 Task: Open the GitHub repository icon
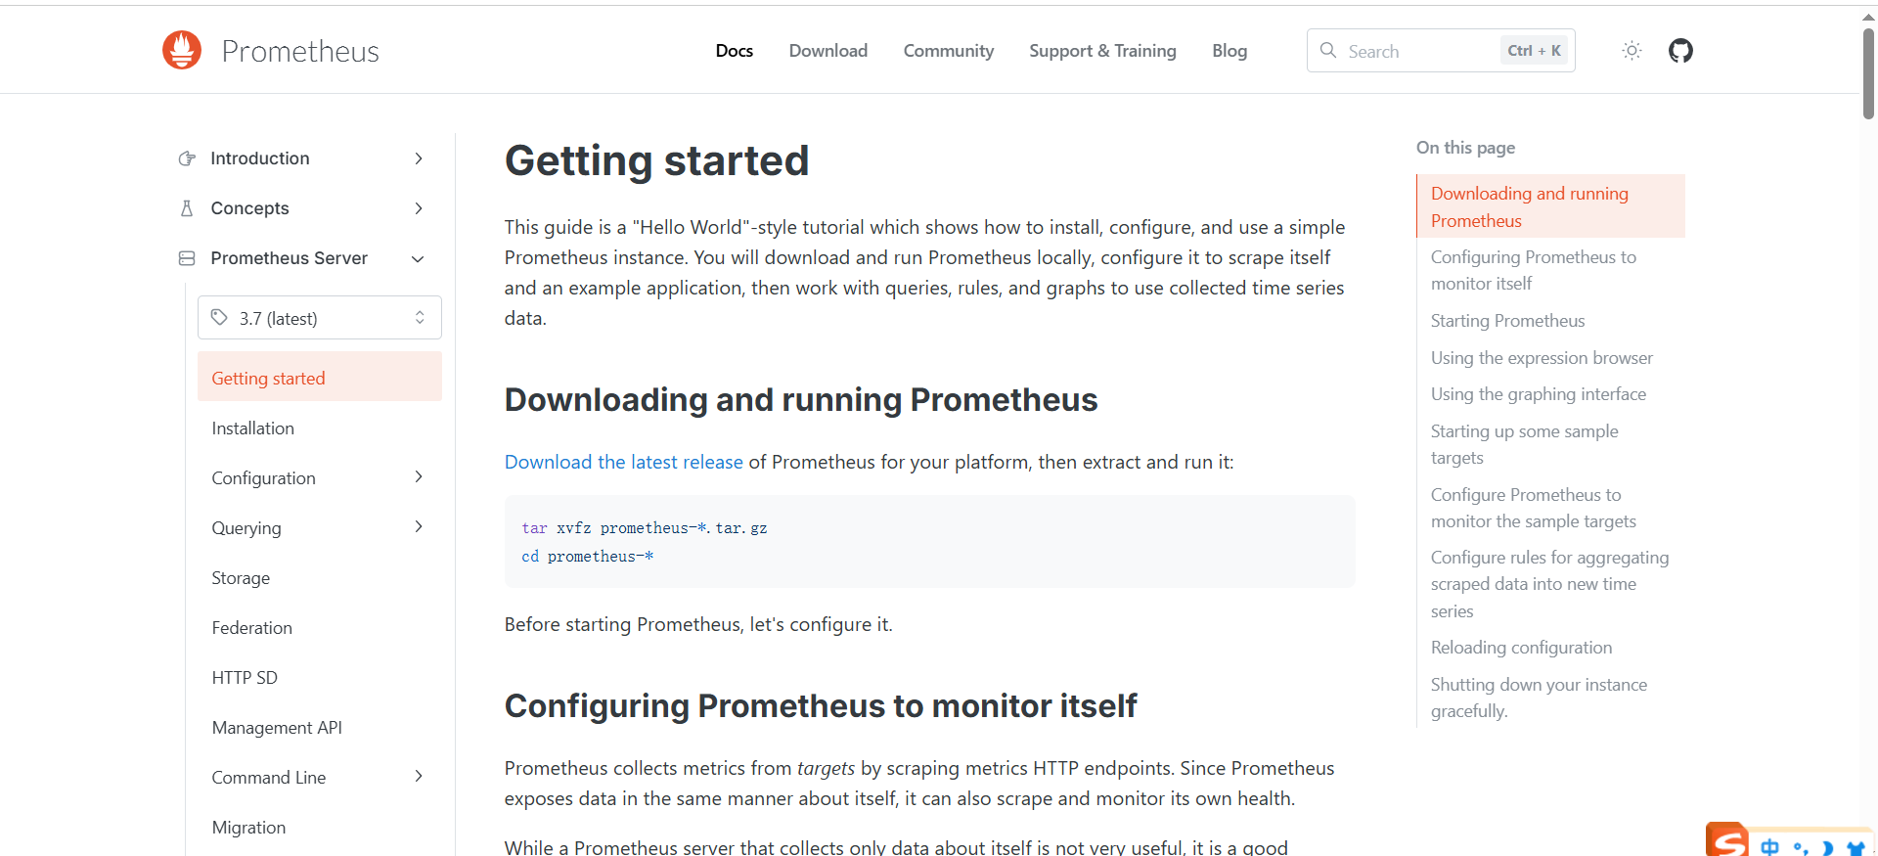click(x=1680, y=50)
